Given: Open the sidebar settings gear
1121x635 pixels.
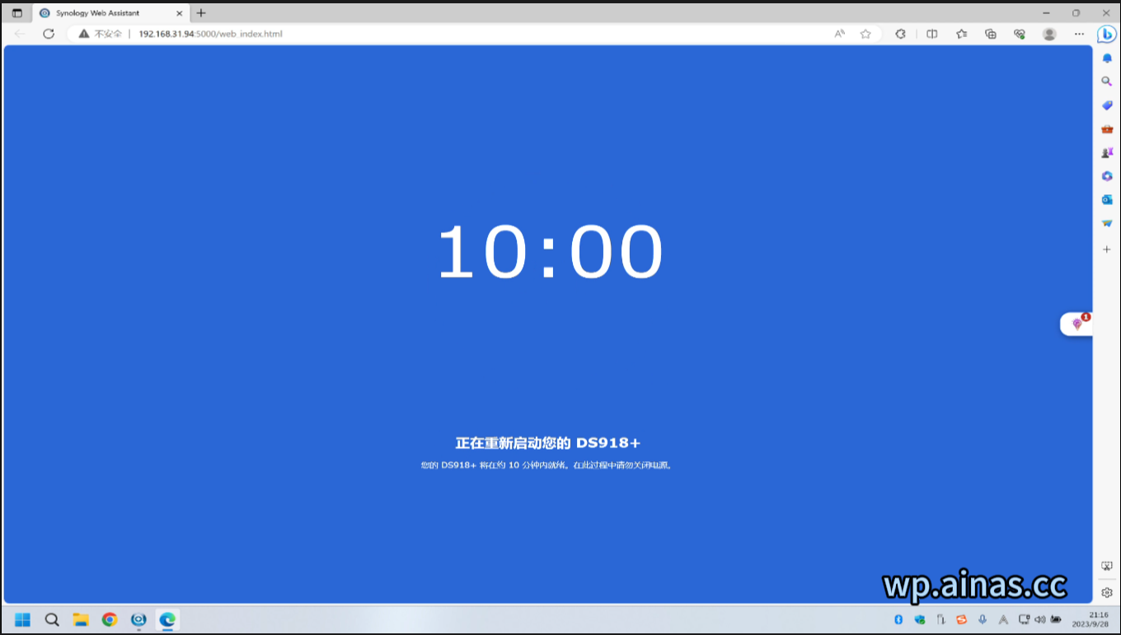Looking at the screenshot, I should [1106, 591].
